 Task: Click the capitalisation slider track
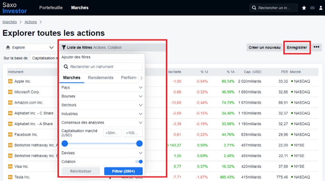tap(102, 144)
